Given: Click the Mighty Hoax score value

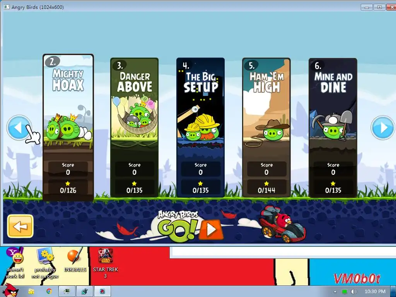Looking at the screenshot, I should point(68,172).
